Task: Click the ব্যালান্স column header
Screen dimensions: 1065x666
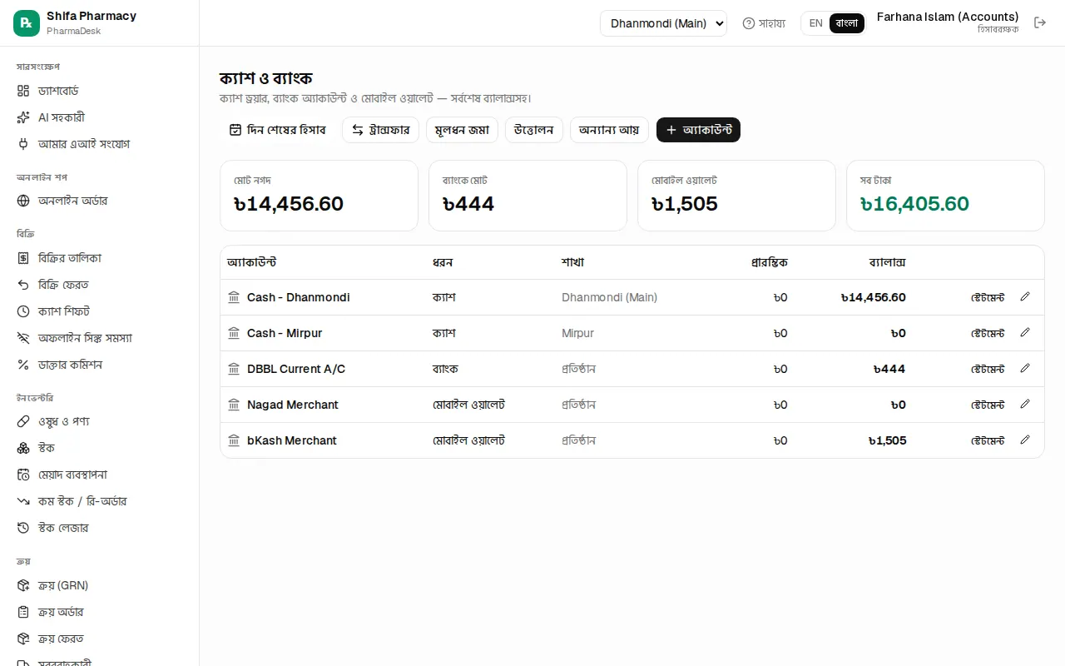Action: point(887,262)
